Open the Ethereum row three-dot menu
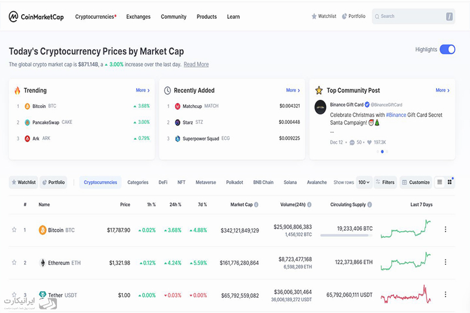 pyautogui.click(x=445, y=262)
